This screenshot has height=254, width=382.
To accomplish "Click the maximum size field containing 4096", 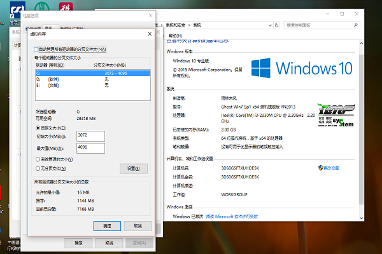I will (x=90, y=148).
